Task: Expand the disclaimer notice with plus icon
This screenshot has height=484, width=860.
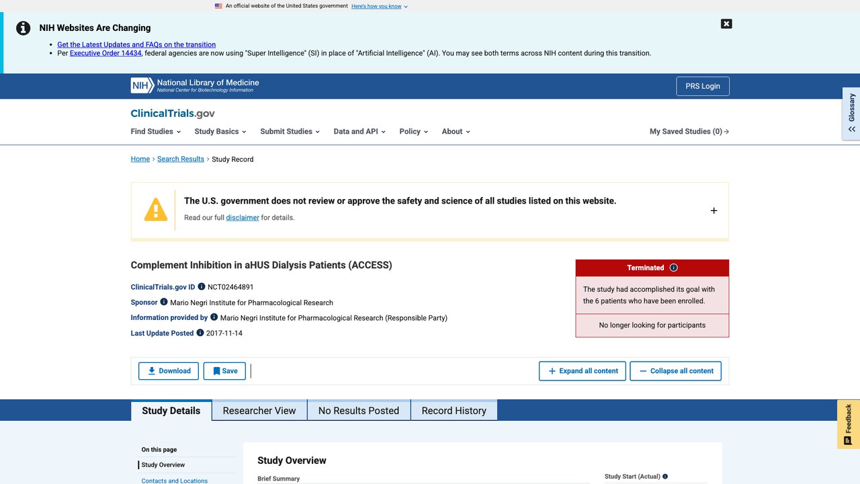Action: click(714, 210)
